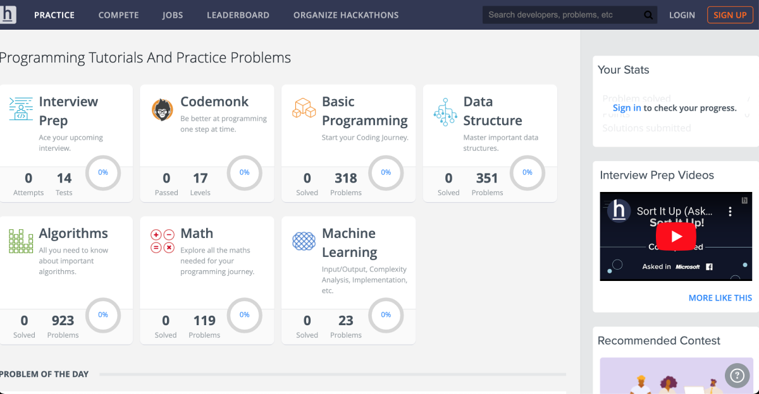Viewport: 759px width, 394px height.
Task: Click MORE LIKE THIS link
Action: coord(720,297)
